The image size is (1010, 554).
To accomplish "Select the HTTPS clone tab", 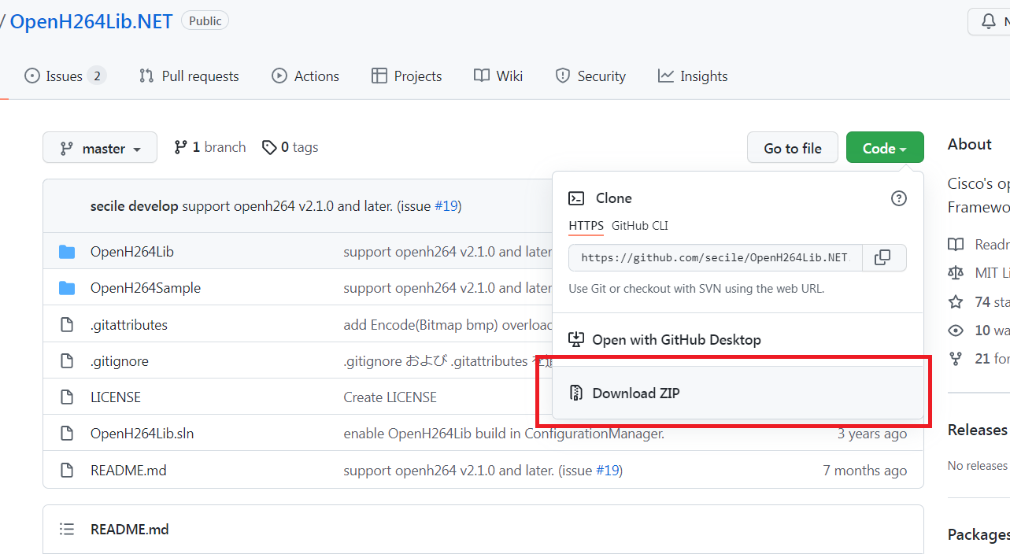I will [x=586, y=226].
